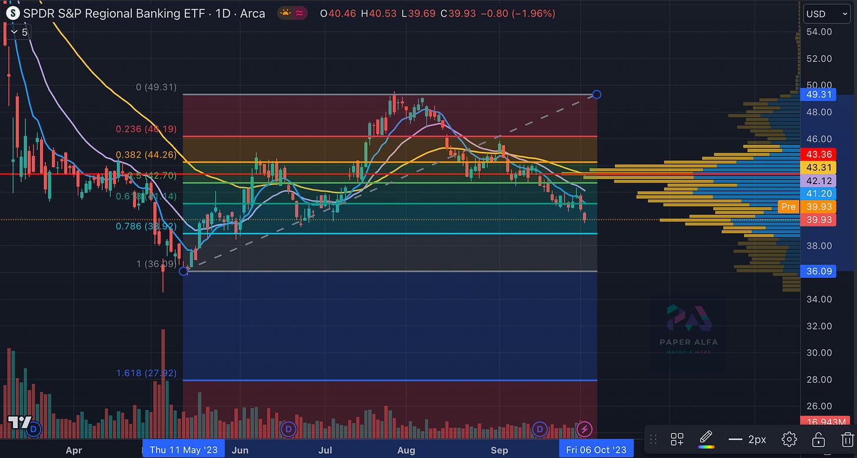The height and width of the screenshot is (458, 857).
Task: Open drawing templates icon in floating toolbar
Action: pos(677,439)
